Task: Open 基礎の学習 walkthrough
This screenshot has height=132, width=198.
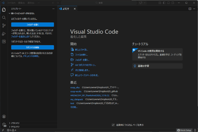Action: tap(157, 66)
